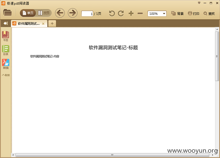220x158 pixels.
Task: Click the scroll up arrow
Action: [x=217, y=29]
